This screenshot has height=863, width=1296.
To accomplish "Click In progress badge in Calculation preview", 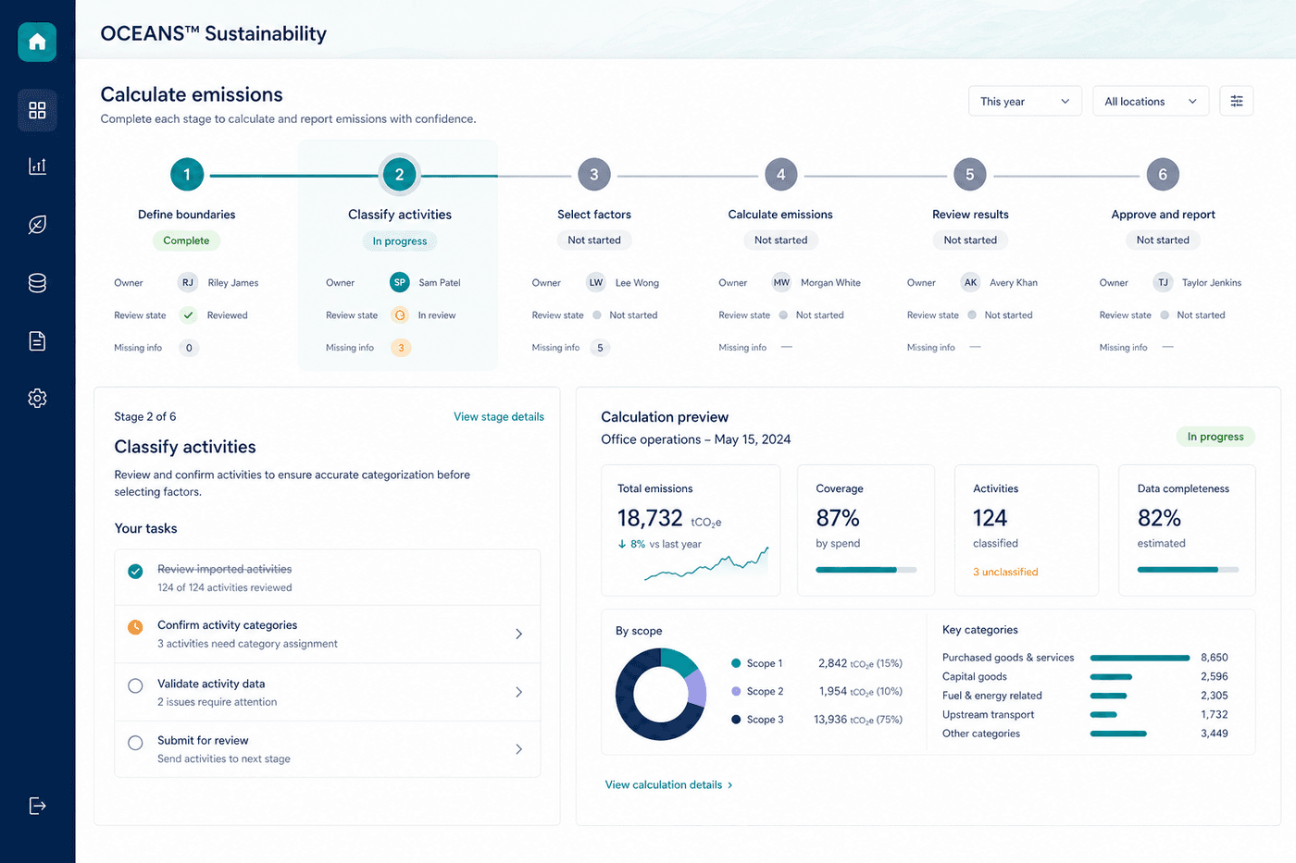I will click(1215, 437).
